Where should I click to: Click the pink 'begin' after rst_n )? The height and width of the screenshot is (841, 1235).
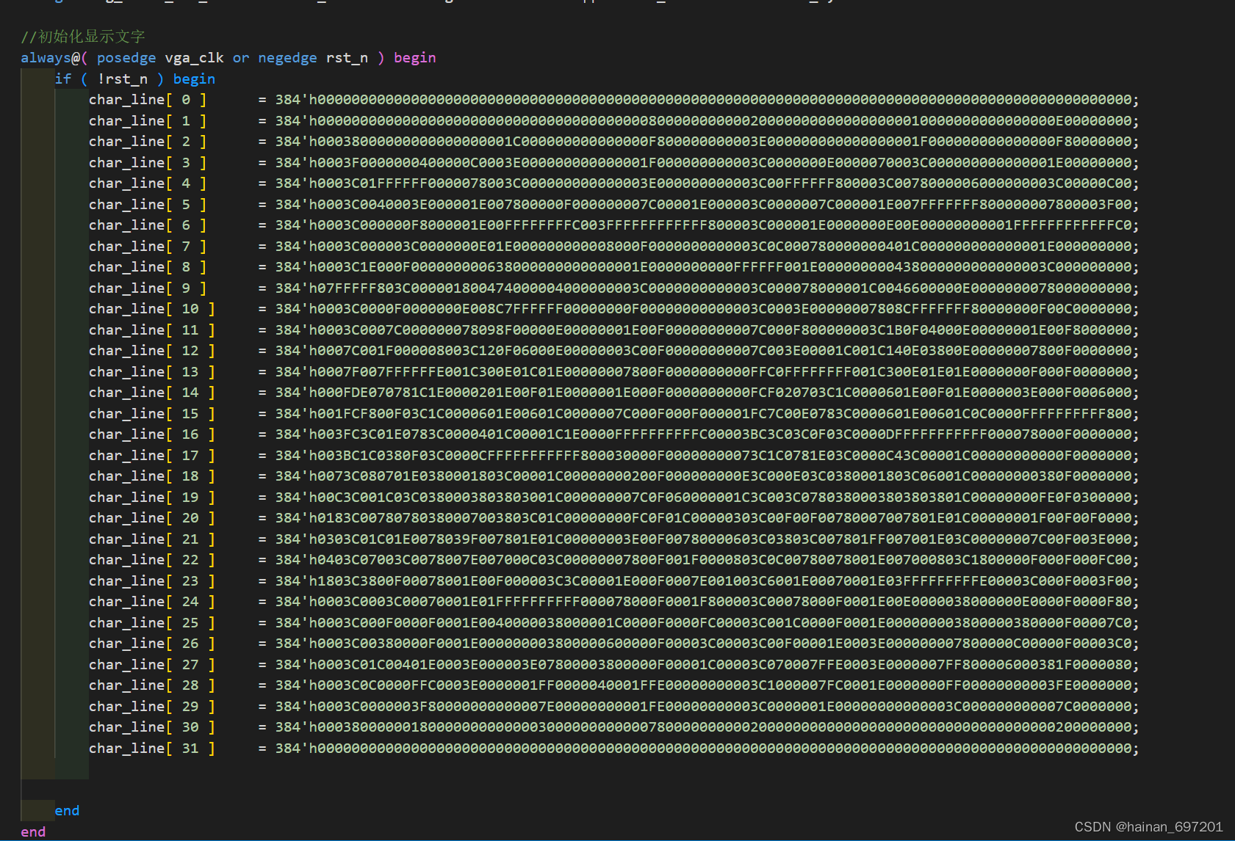(x=415, y=58)
